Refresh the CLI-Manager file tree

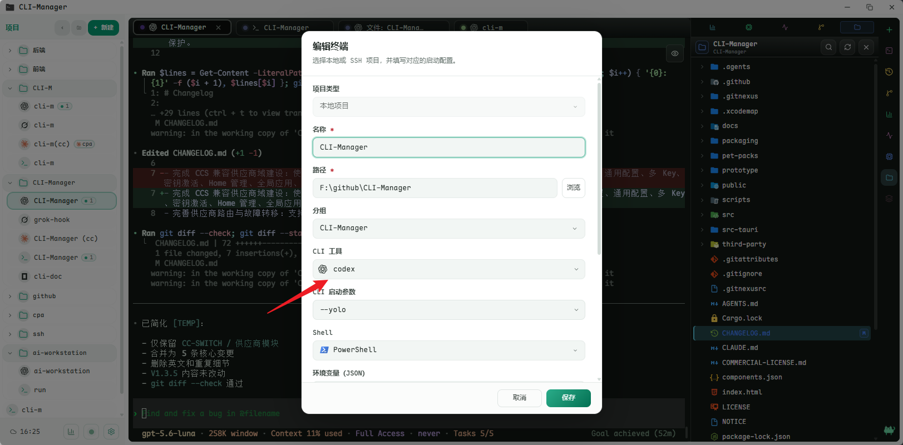(847, 47)
